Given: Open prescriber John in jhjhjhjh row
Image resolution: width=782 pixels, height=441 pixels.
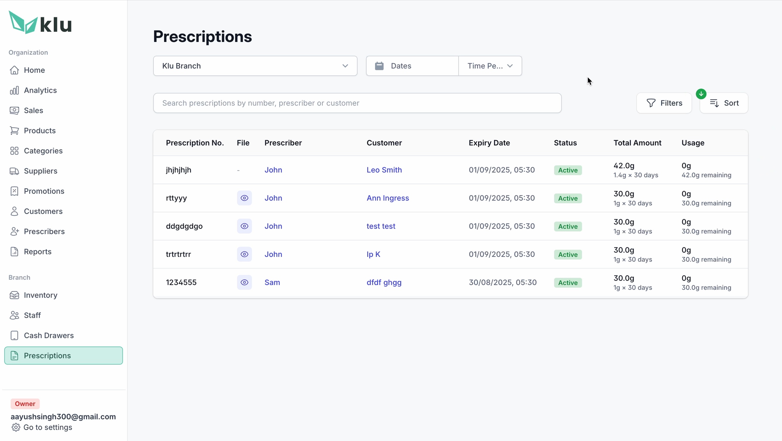Looking at the screenshot, I should 273,170.
